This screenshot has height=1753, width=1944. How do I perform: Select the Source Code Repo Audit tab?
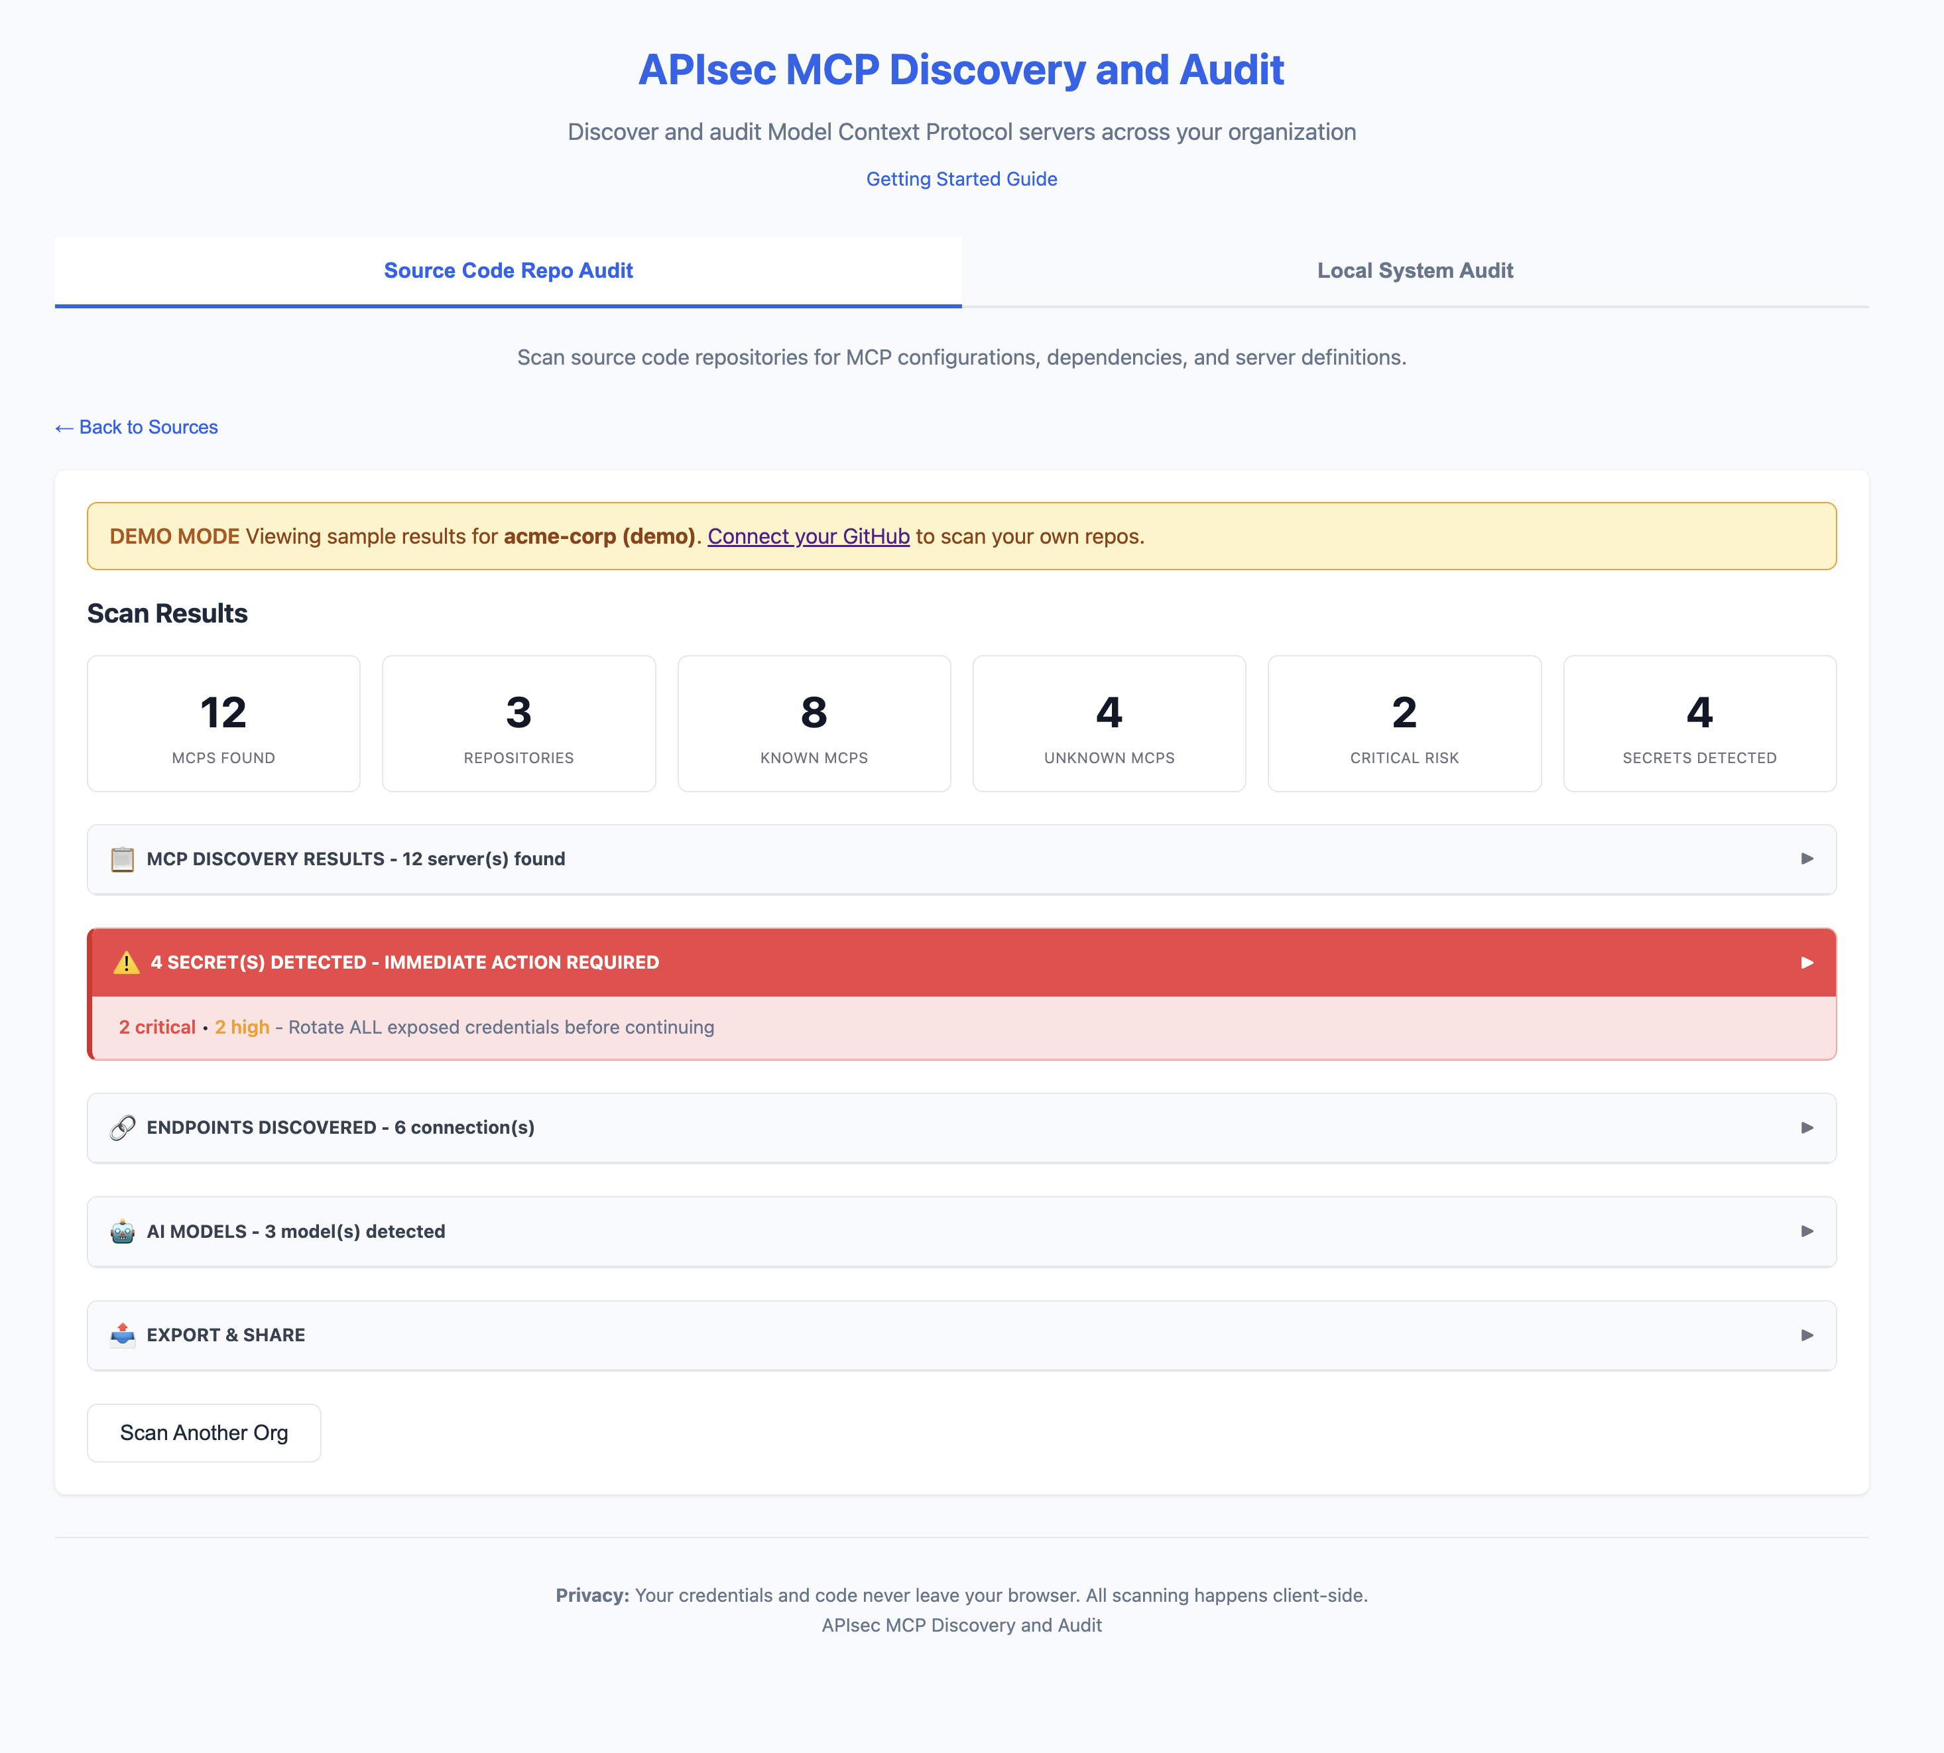point(508,271)
